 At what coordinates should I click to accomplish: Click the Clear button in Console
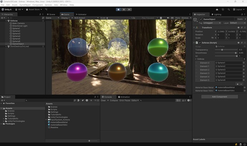coord(103,100)
